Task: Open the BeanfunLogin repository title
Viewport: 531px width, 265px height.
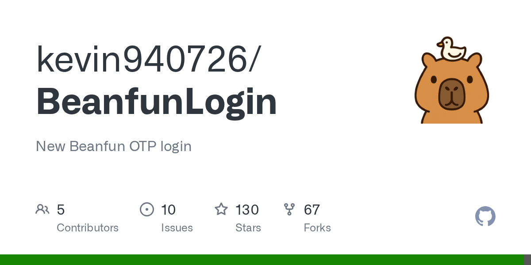Action: tap(157, 102)
